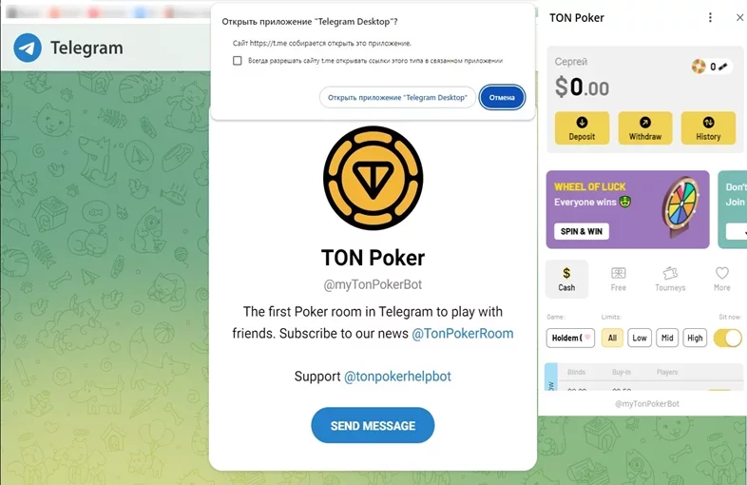Switch to the Cash tab
Image resolution: width=747 pixels, height=485 pixels.
566,279
